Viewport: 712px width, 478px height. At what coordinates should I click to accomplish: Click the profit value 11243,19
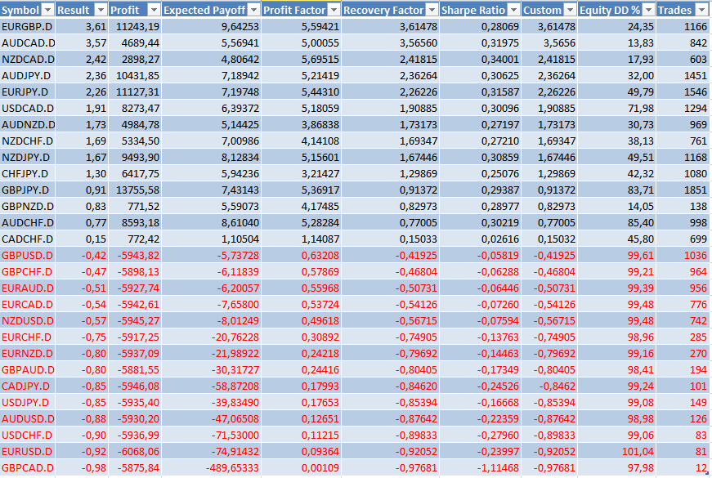coord(137,27)
